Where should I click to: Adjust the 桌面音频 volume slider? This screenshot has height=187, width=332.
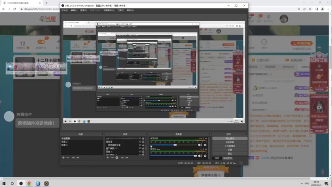pyautogui.click(x=173, y=145)
